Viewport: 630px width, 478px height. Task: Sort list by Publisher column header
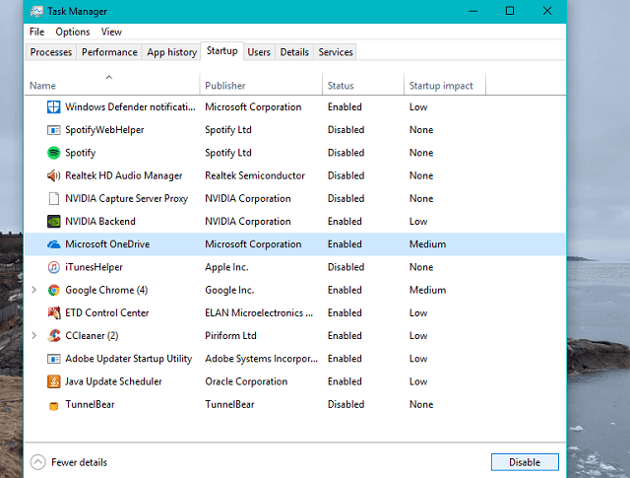point(225,86)
